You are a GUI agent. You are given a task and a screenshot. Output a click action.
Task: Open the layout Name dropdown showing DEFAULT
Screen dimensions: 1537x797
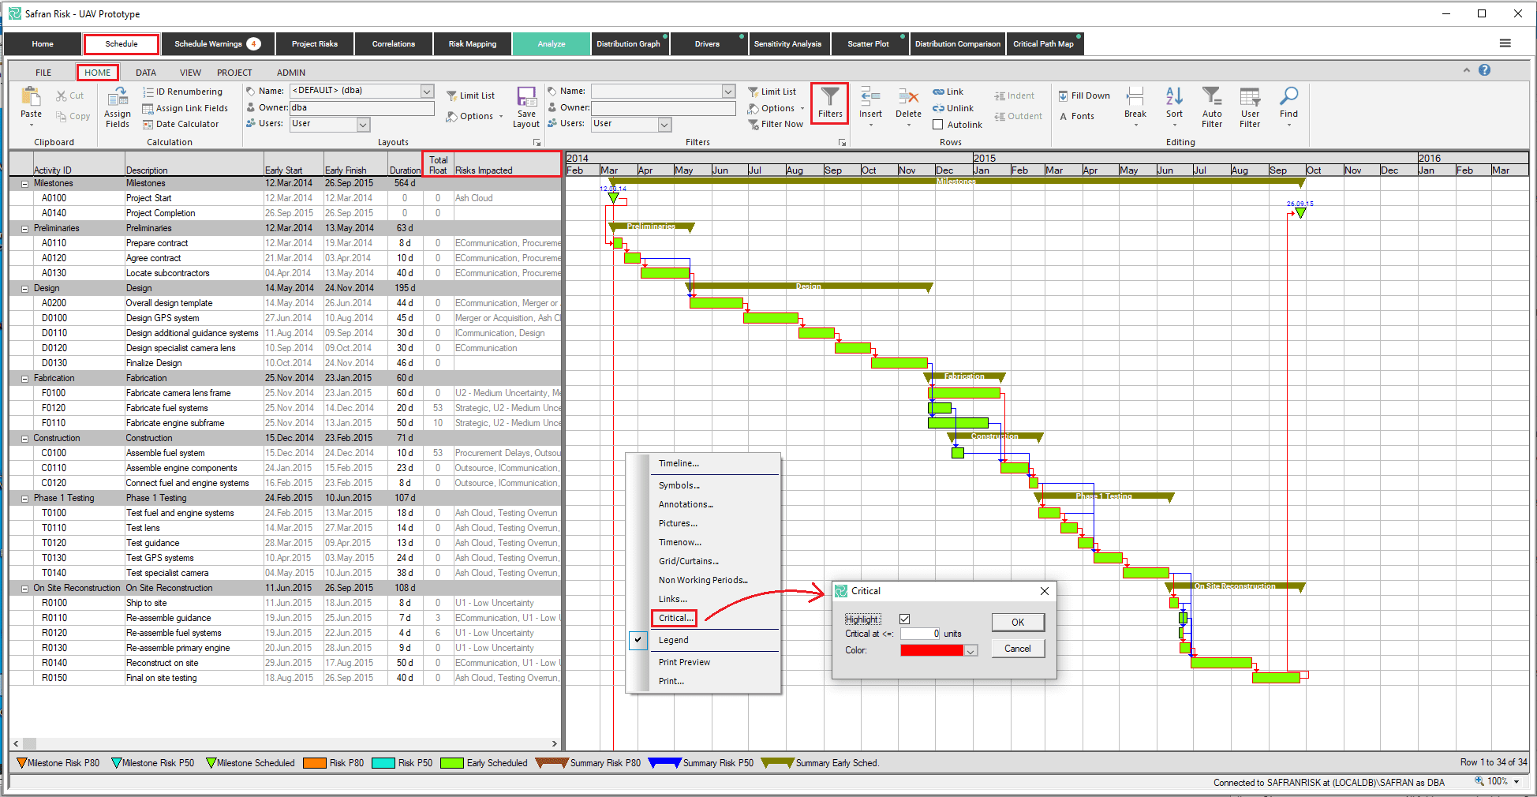[x=426, y=91]
